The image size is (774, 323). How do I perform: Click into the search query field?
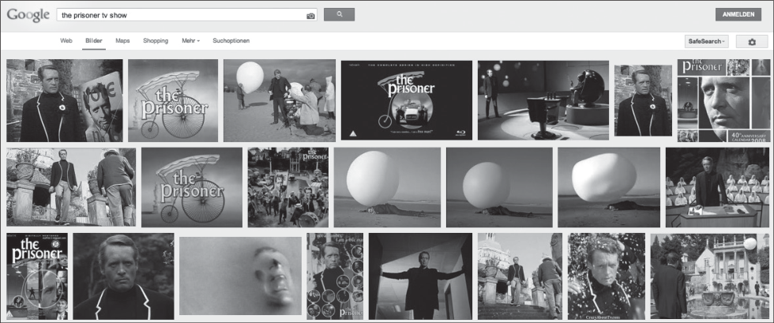[x=181, y=15]
